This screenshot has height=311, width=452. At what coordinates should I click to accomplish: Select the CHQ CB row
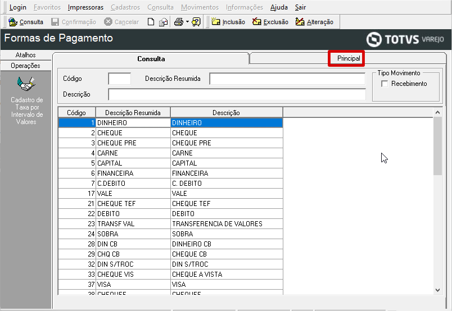coord(170,254)
